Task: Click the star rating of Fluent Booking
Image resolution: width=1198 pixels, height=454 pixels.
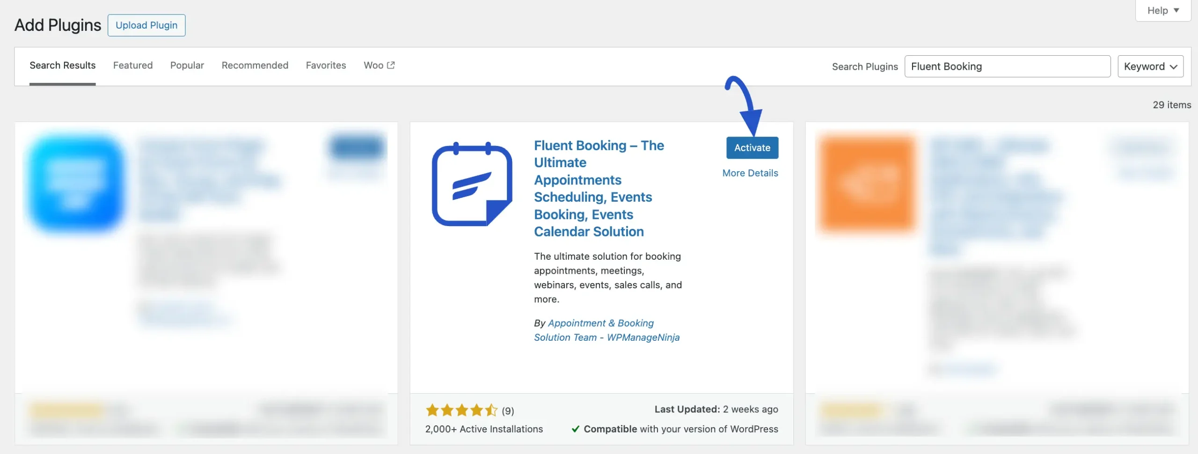Action: pyautogui.click(x=461, y=410)
